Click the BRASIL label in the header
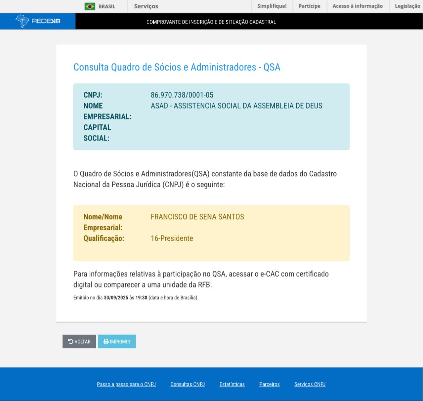The image size is (423, 401). pyautogui.click(x=107, y=6)
